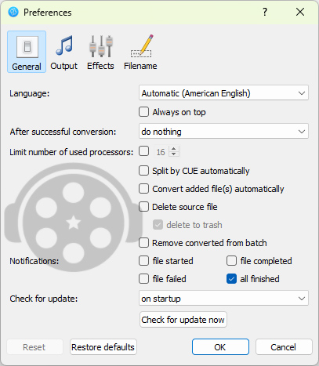Close the Preferences window

(300, 12)
